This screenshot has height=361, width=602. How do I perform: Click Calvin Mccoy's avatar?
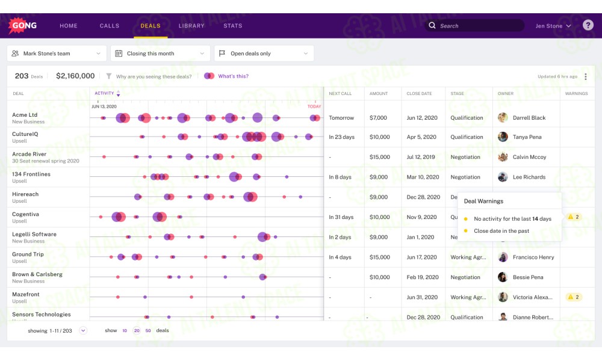pos(503,157)
